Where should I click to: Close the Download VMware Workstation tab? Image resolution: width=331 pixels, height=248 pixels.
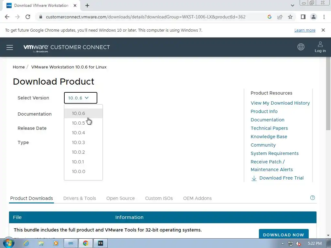point(75,5)
